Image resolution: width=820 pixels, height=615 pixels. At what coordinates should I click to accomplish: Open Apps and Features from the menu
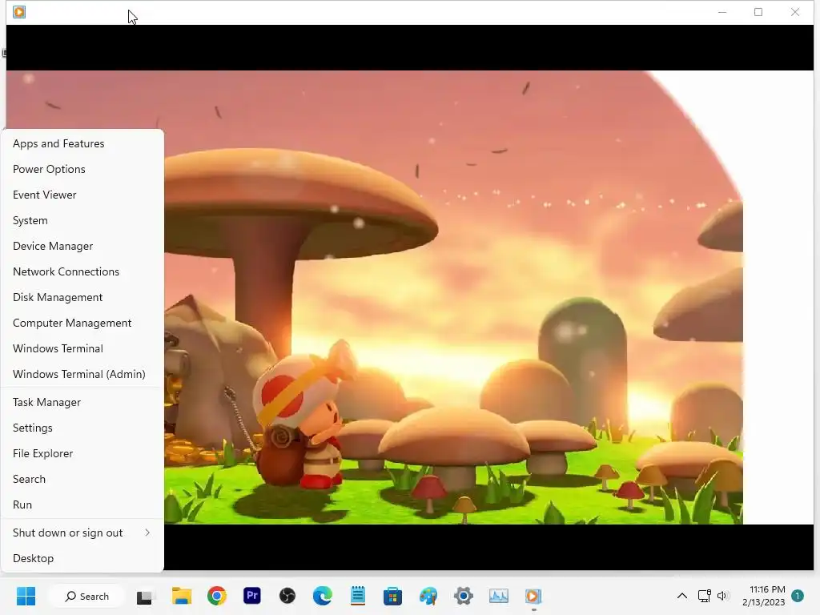[x=82, y=143]
